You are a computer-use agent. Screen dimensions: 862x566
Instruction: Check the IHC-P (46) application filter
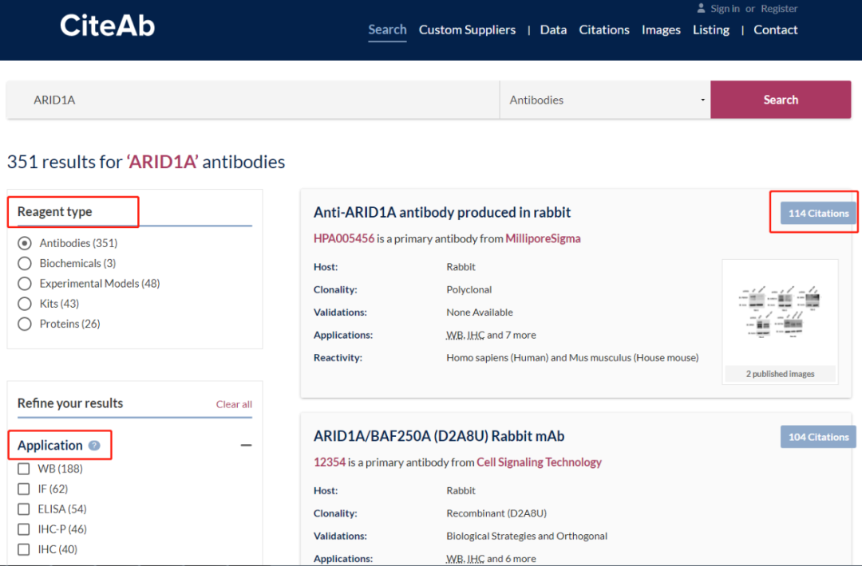pos(24,529)
